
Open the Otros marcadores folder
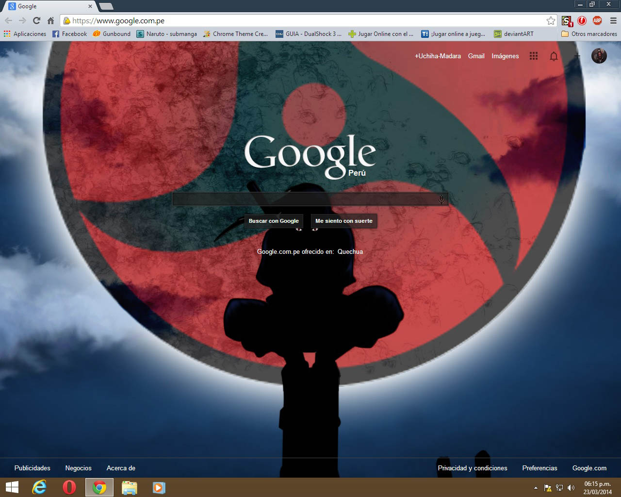click(x=588, y=34)
